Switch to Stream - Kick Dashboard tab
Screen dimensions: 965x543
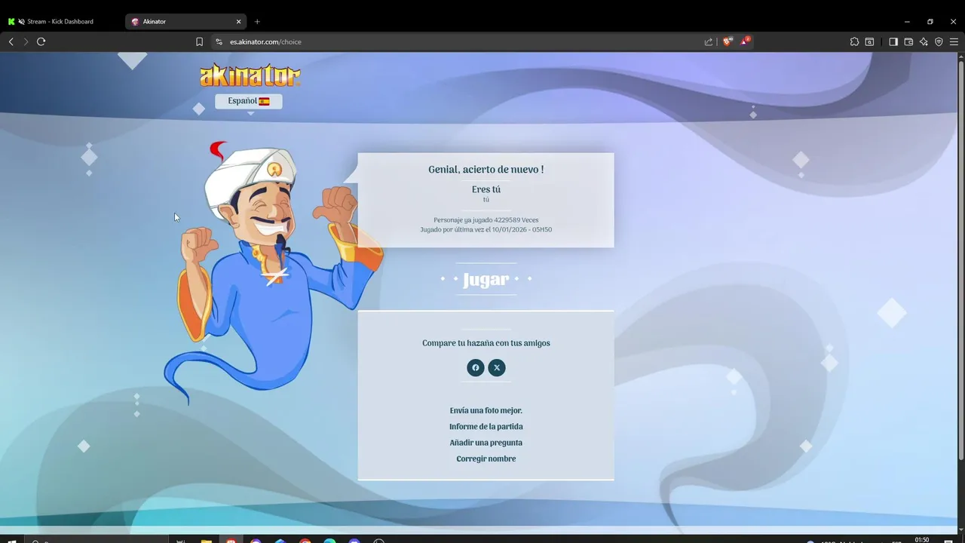point(60,21)
